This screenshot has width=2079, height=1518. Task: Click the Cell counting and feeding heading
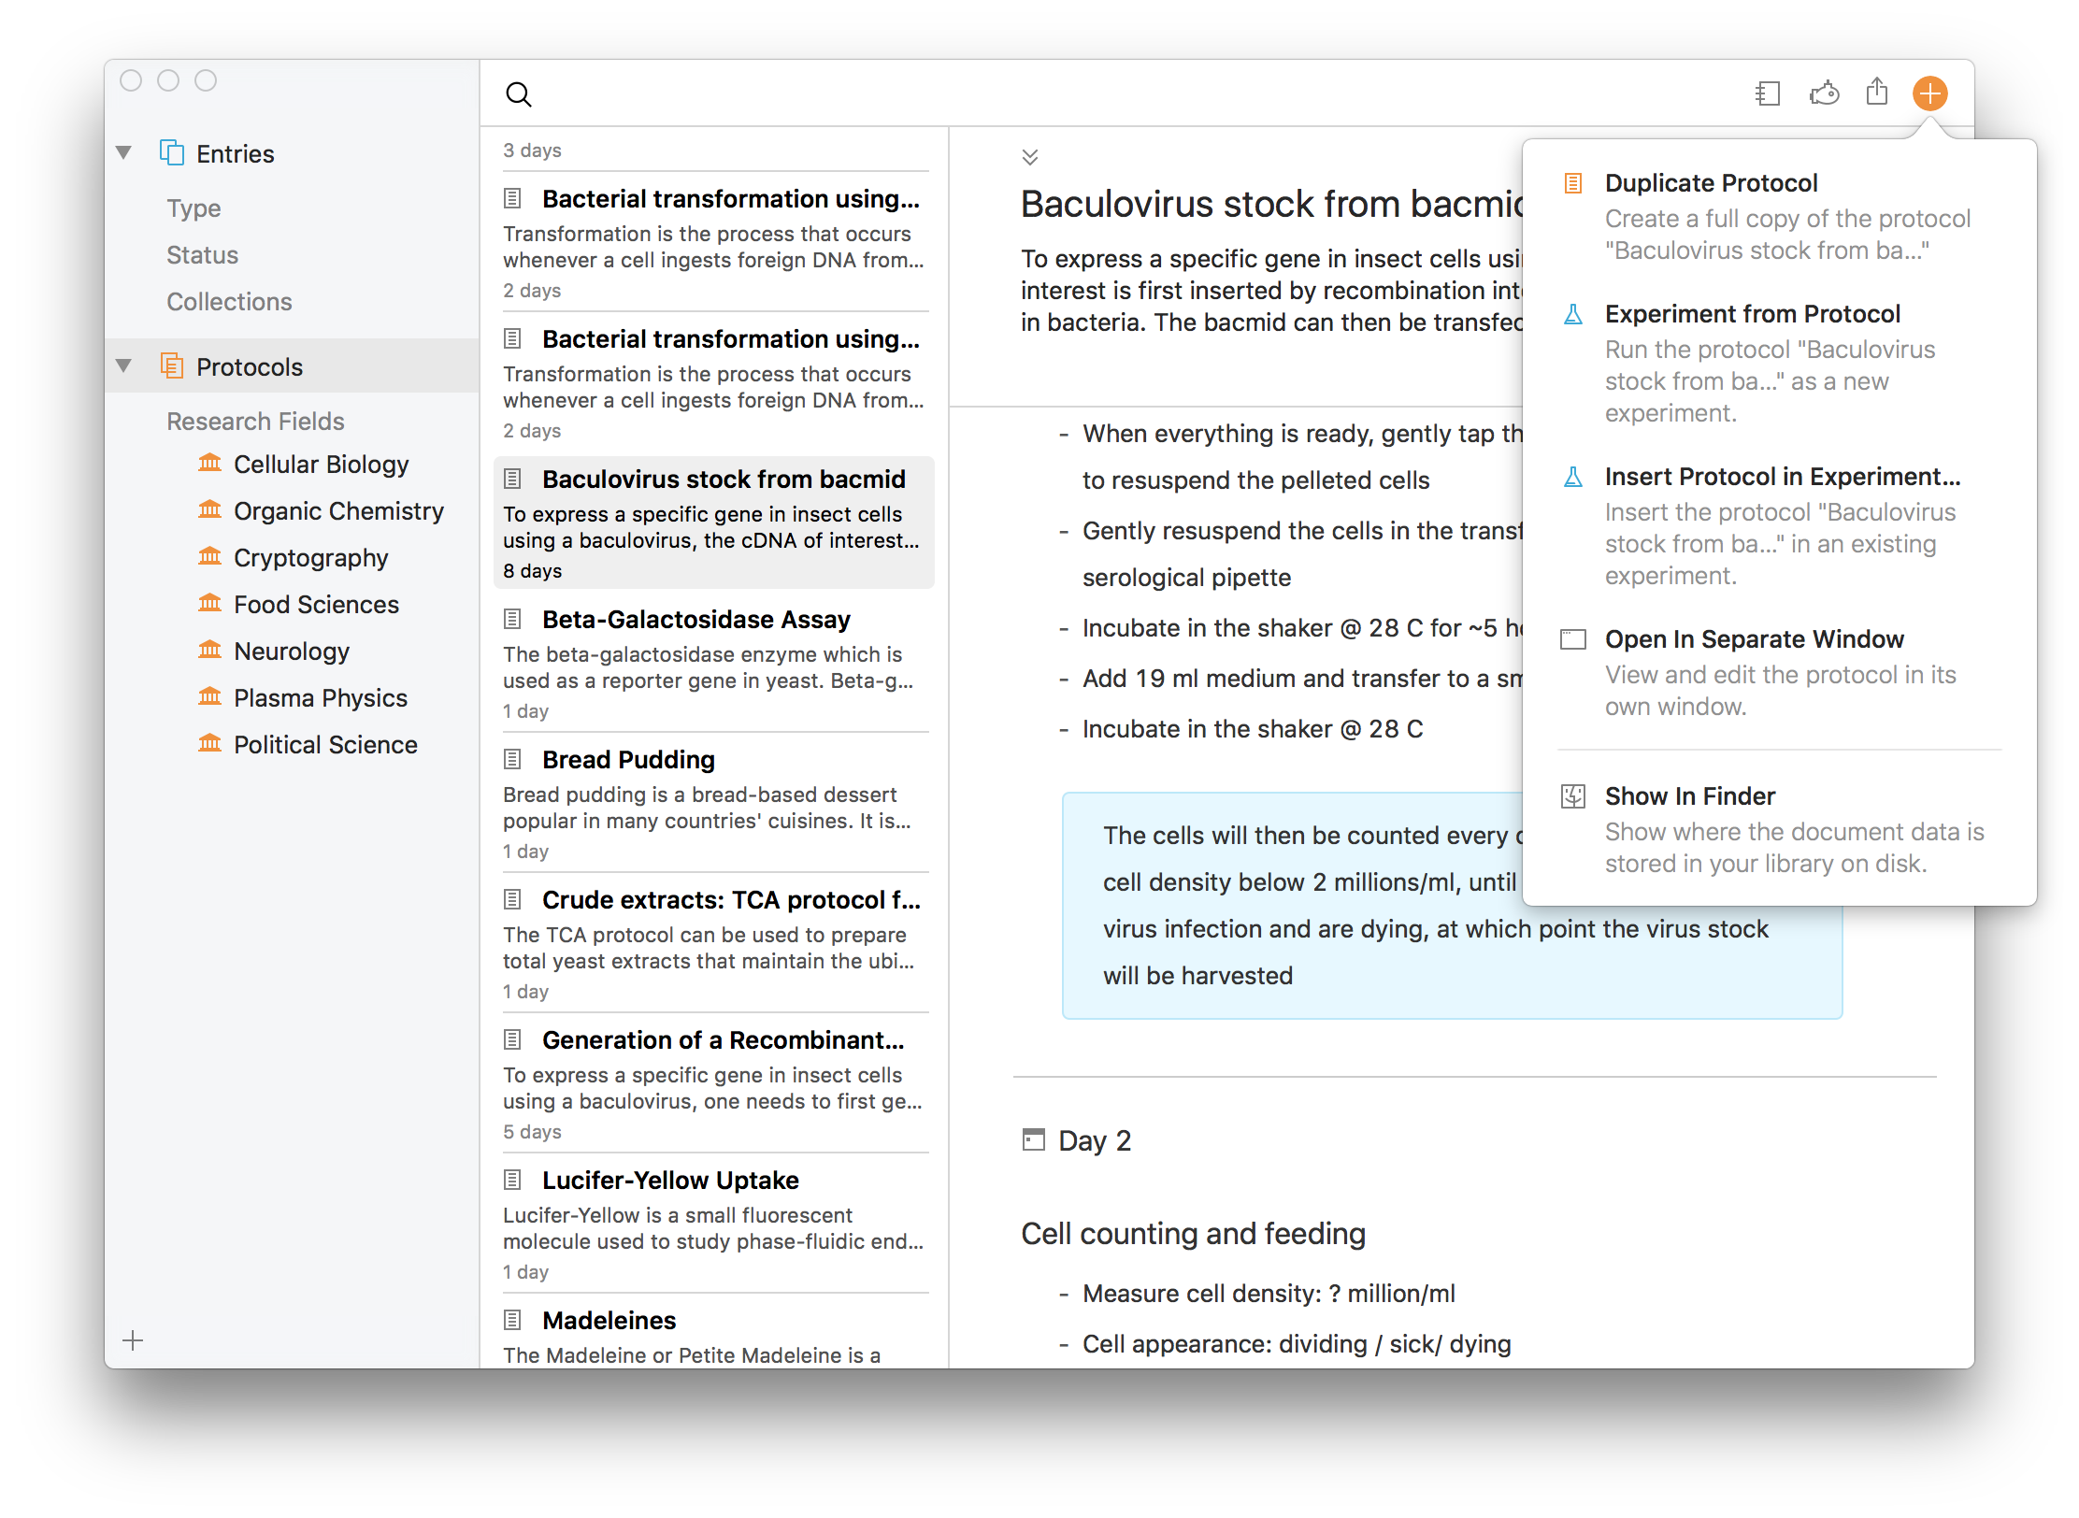[1193, 1233]
